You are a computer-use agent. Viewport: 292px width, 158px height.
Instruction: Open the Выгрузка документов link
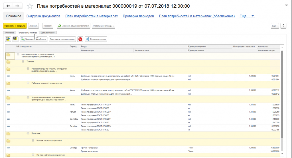43,16
